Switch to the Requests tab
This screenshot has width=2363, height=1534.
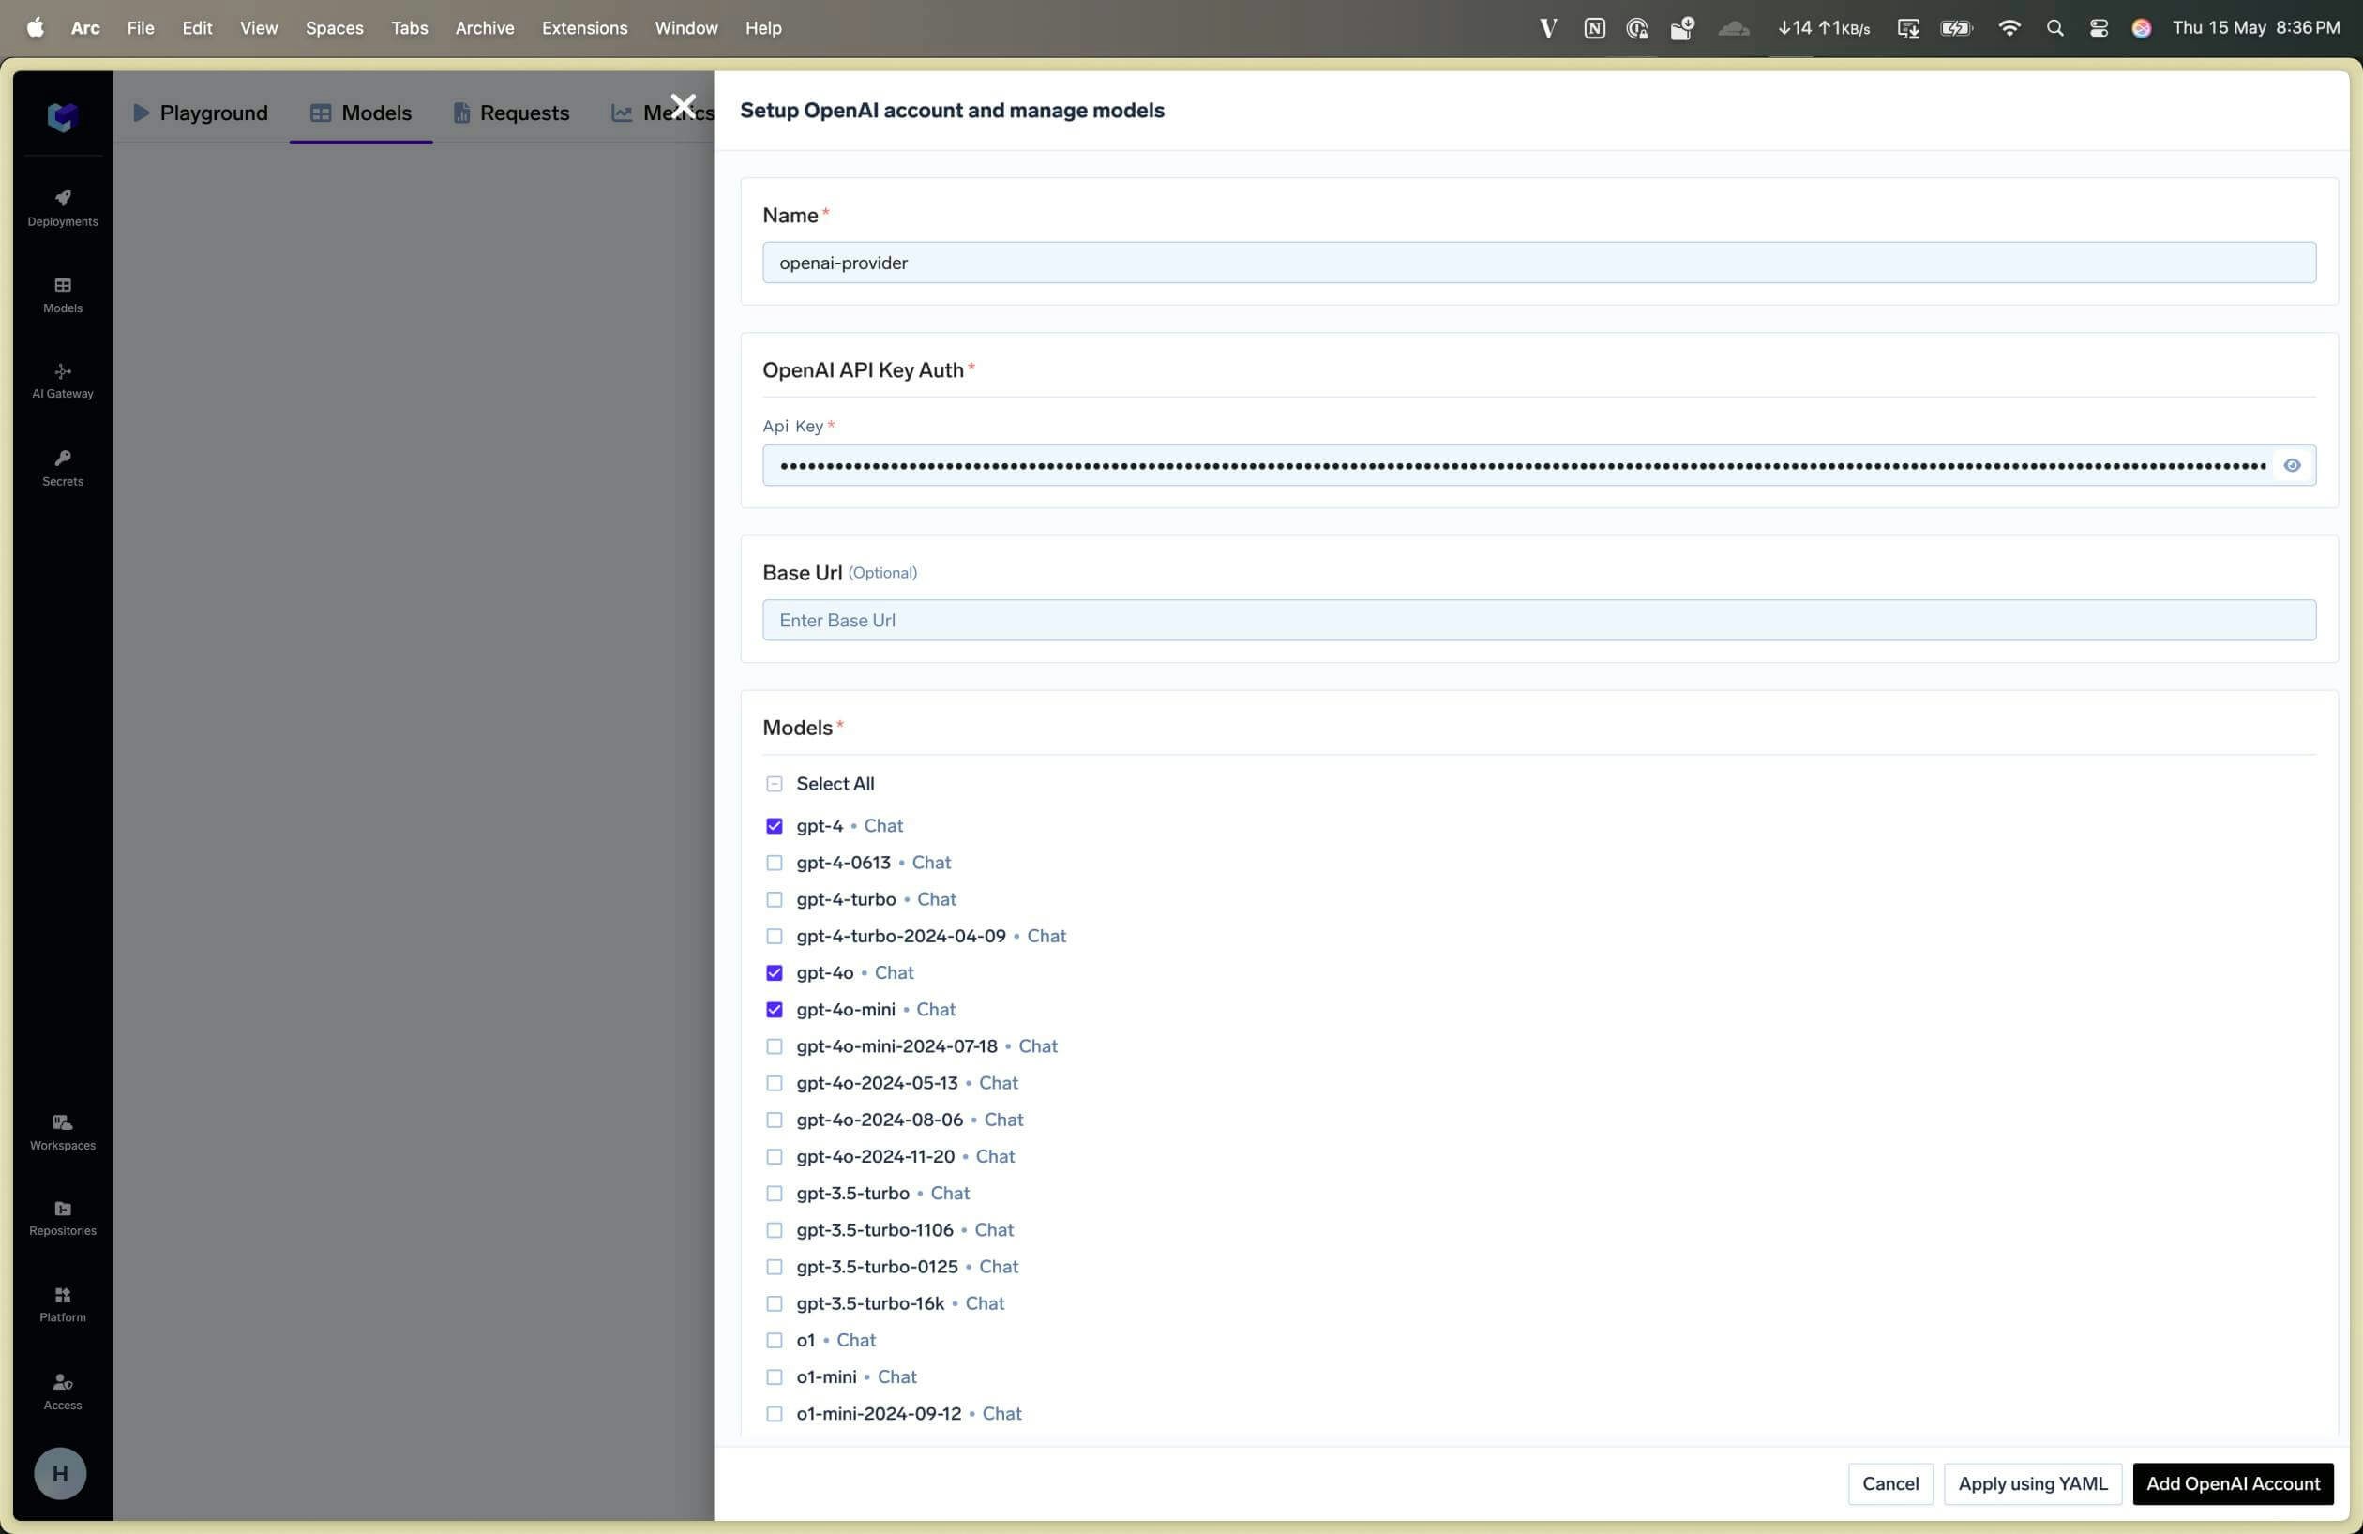tap(511, 113)
